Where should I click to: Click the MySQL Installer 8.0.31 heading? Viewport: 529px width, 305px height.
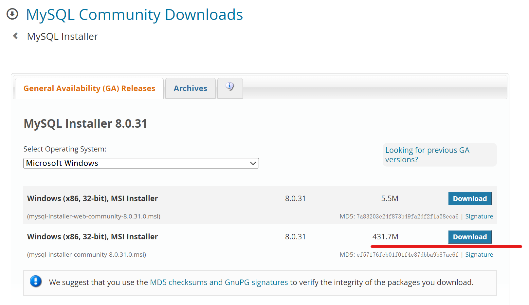pyautogui.click(x=85, y=124)
